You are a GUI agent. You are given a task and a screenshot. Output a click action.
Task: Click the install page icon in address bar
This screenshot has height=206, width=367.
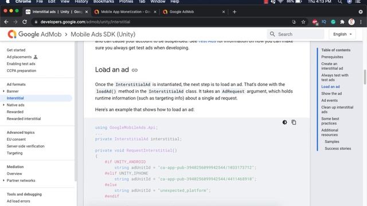(294, 22)
